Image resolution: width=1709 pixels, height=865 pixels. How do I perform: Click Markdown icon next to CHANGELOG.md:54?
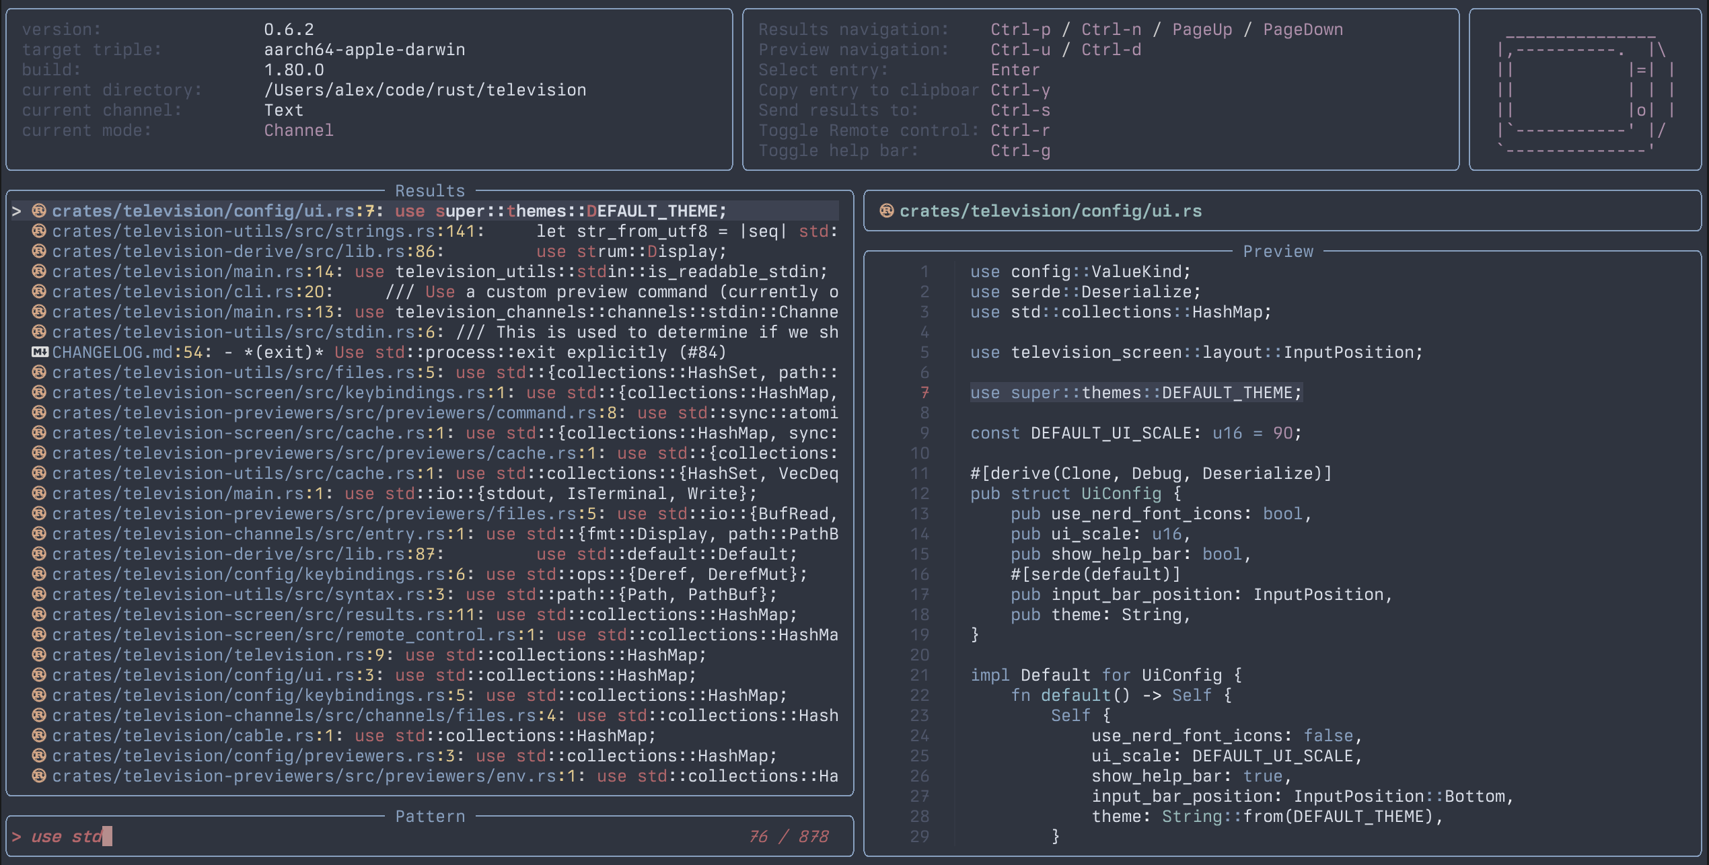coord(40,352)
